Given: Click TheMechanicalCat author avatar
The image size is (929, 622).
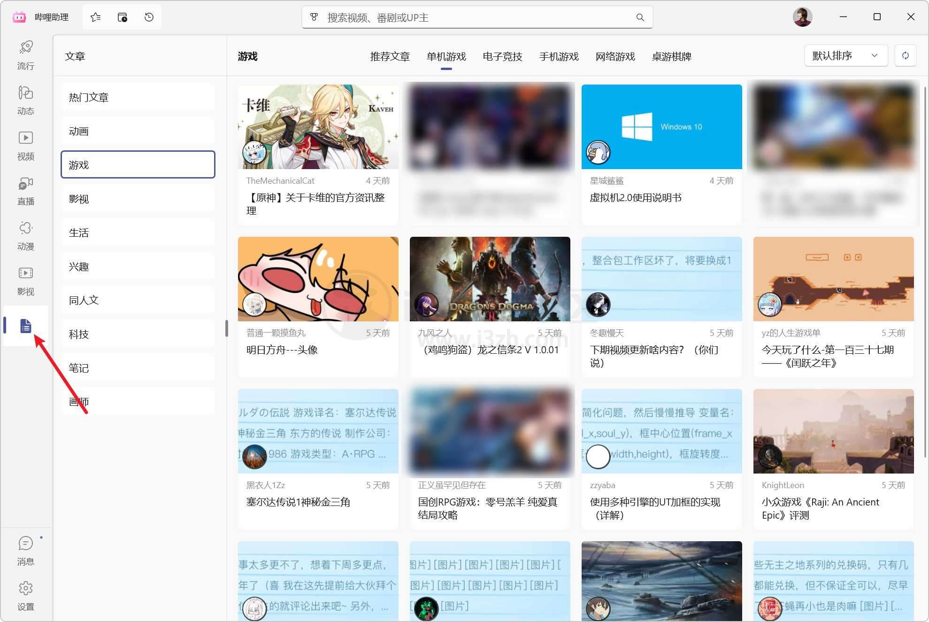Looking at the screenshot, I should [x=254, y=152].
